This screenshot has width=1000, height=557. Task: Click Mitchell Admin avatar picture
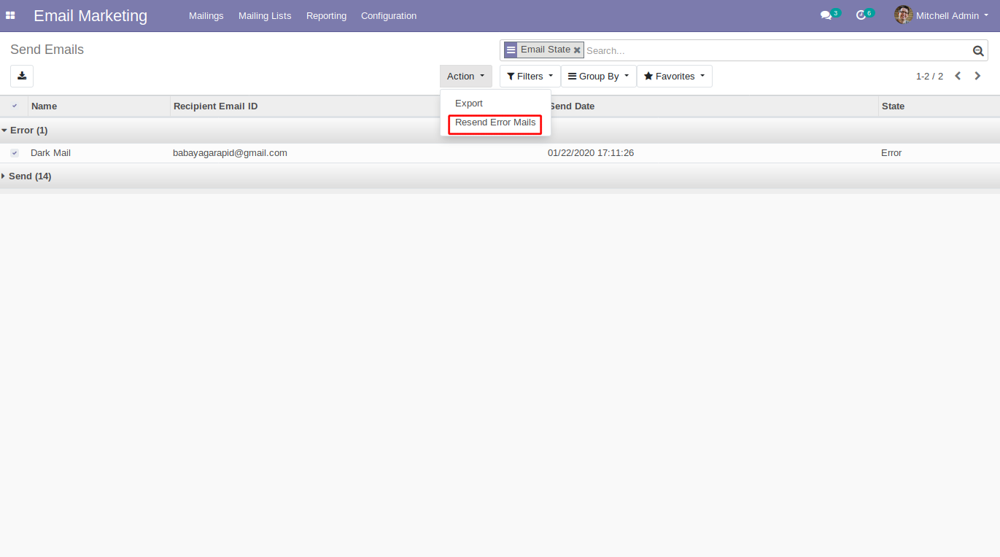point(904,15)
